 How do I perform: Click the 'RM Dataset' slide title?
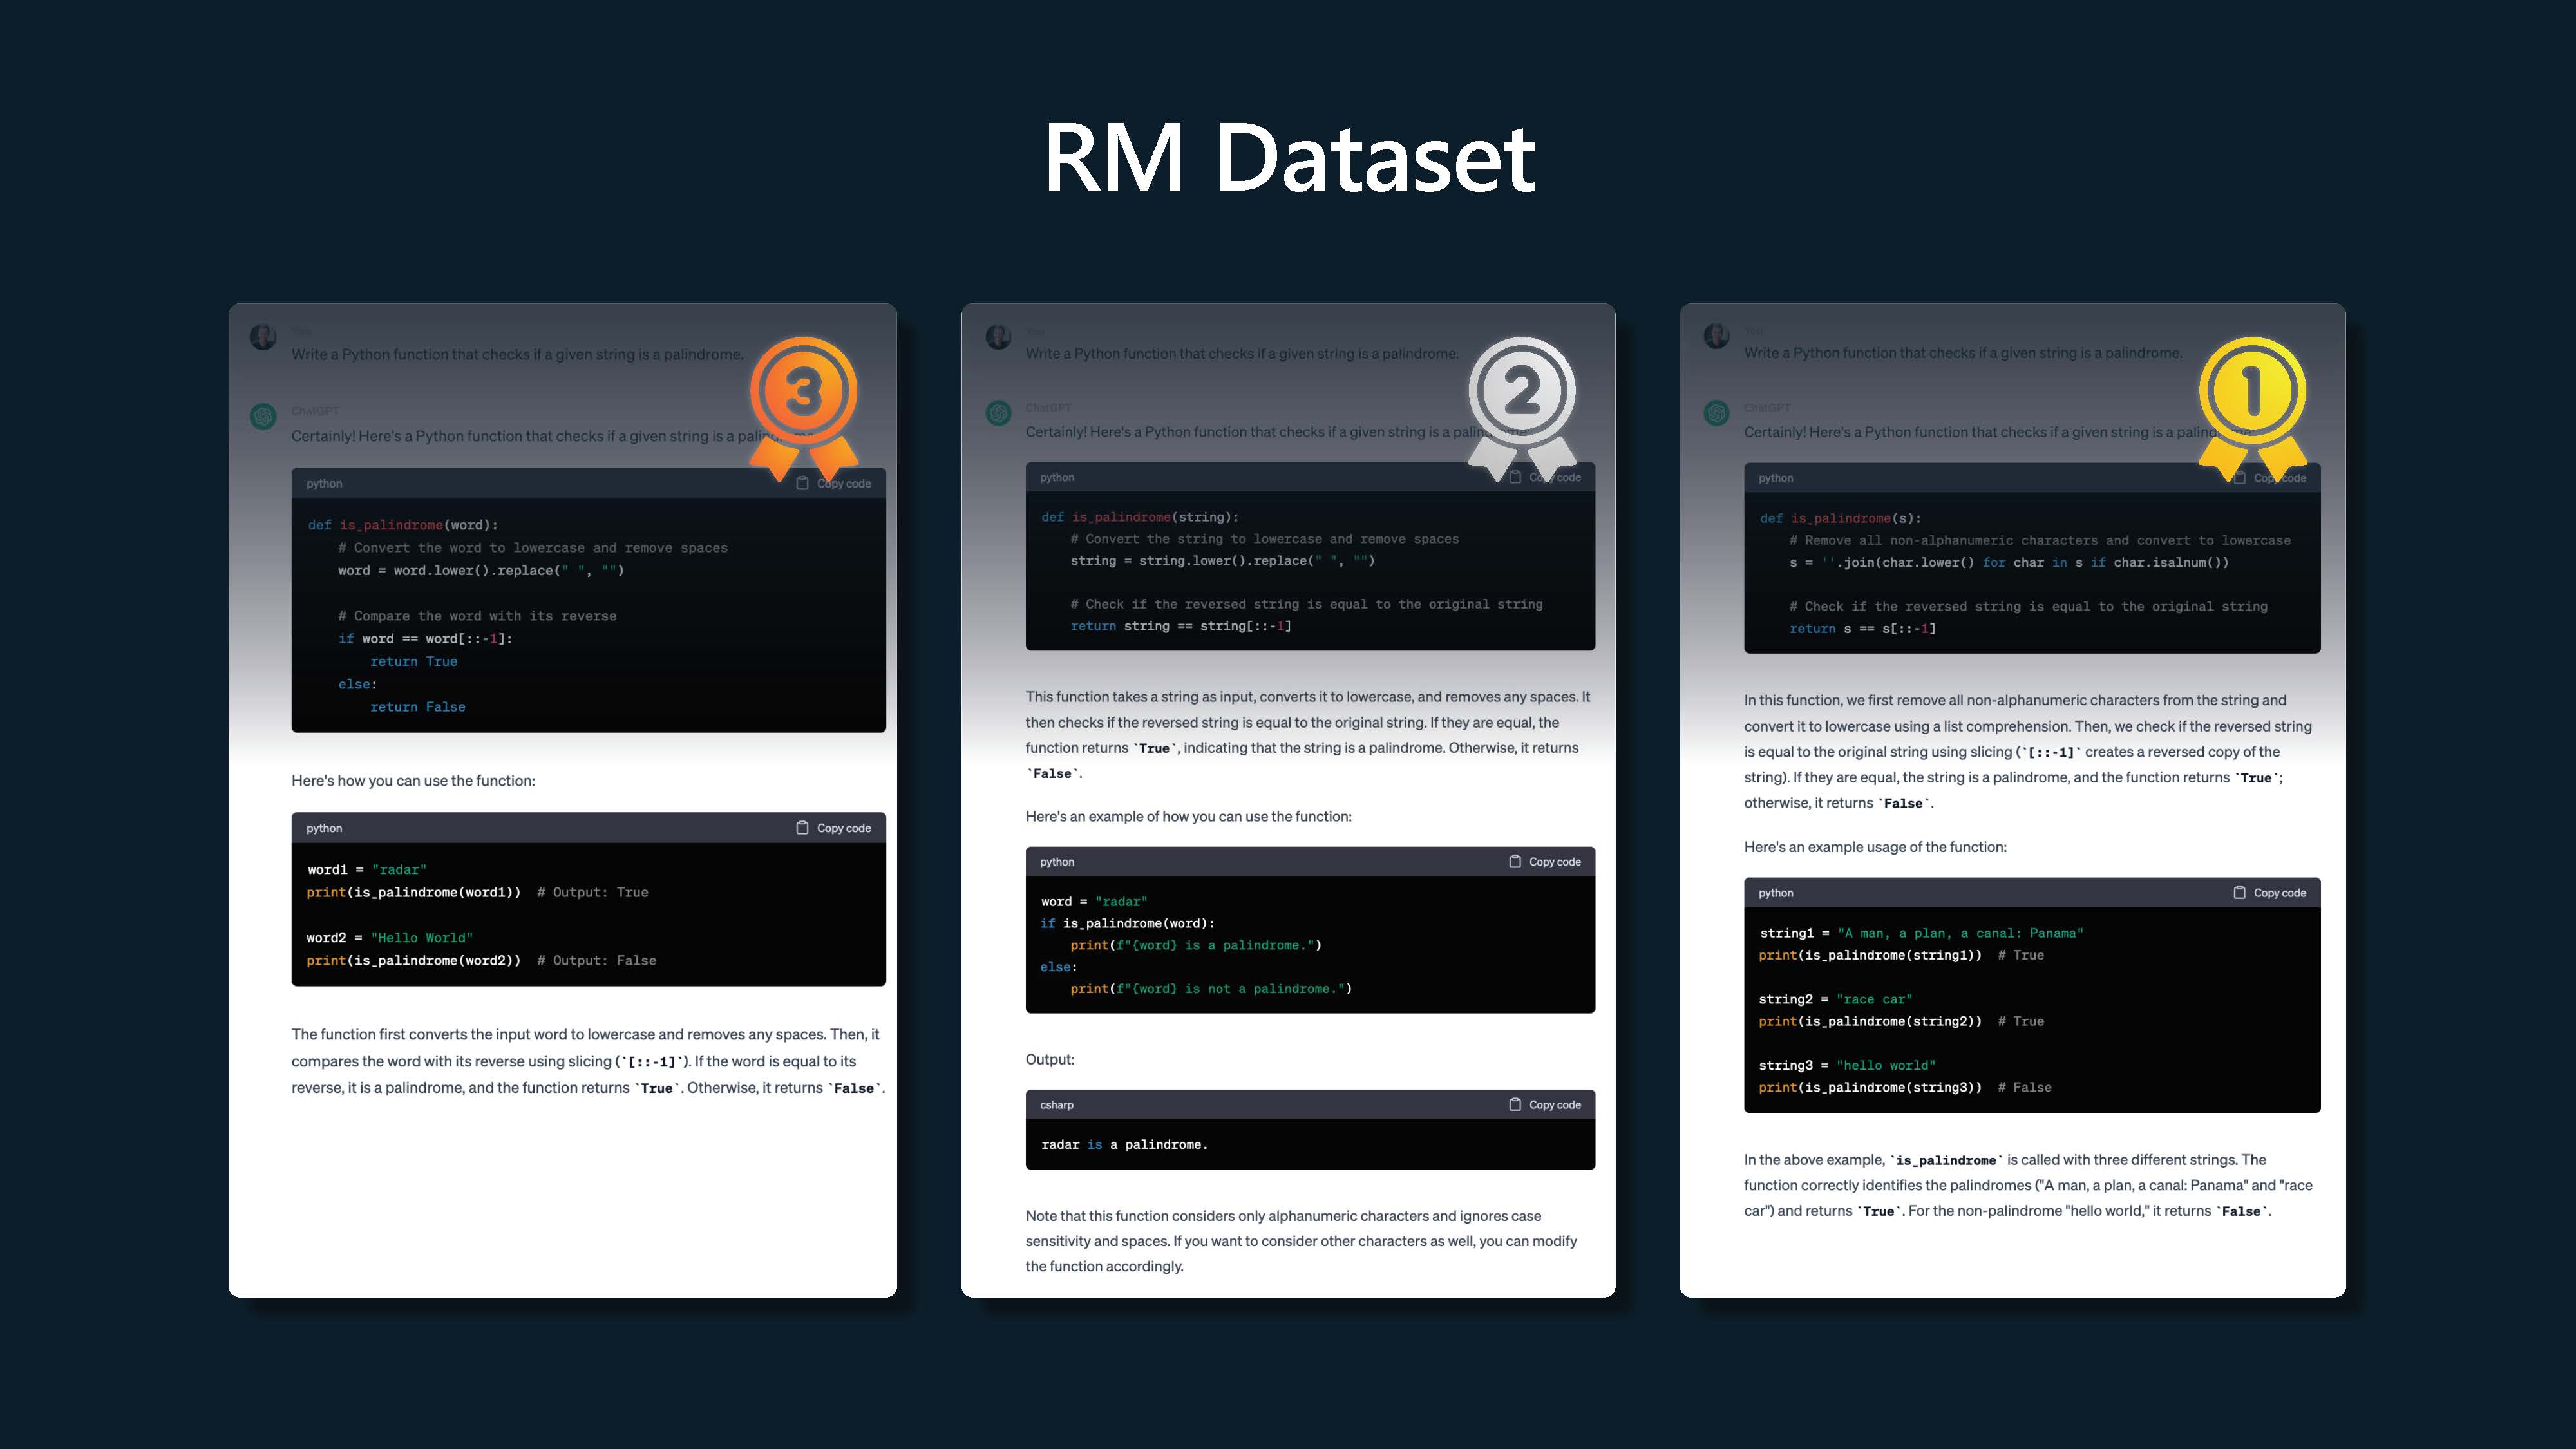[1289, 157]
